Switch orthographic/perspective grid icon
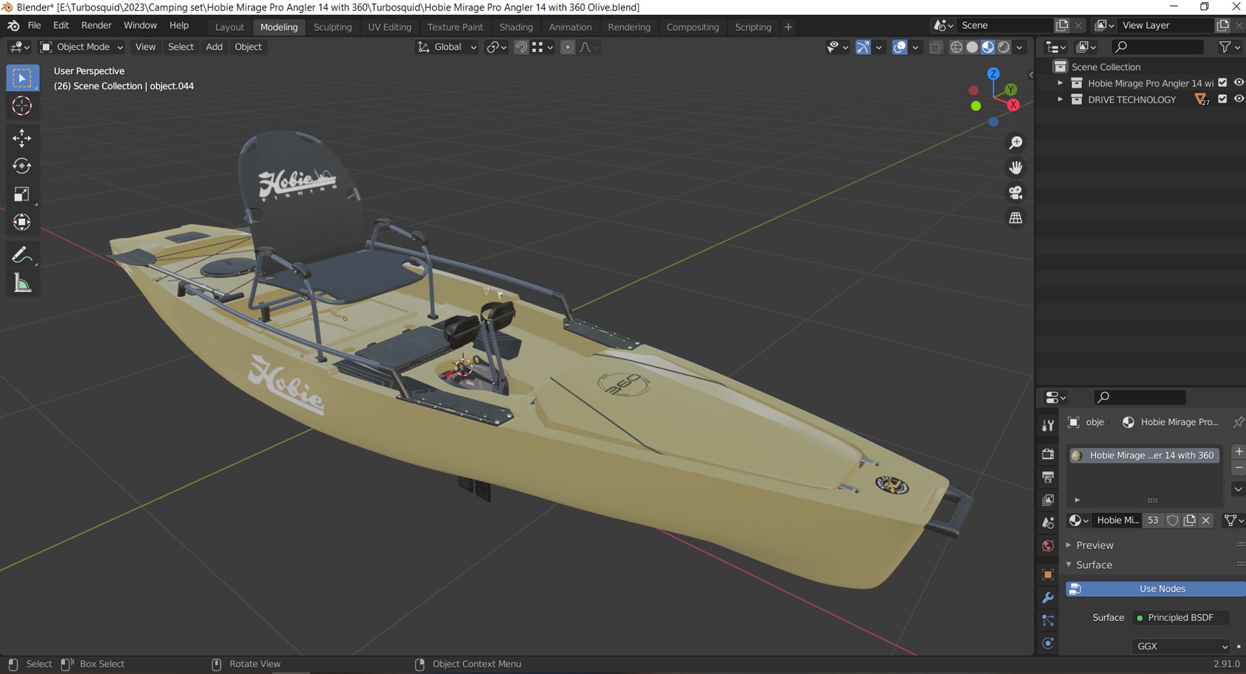 pyautogui.click(x=1016, y=218)
